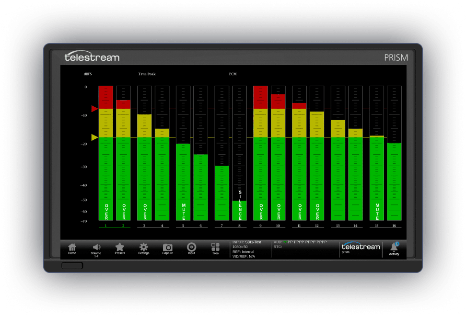This screenshot has height=316, width=466.
Task: Click the dBFS scale heading
Action: tap(88, 74)
